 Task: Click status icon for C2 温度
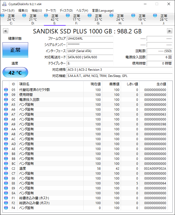click(x=6, y=168)
